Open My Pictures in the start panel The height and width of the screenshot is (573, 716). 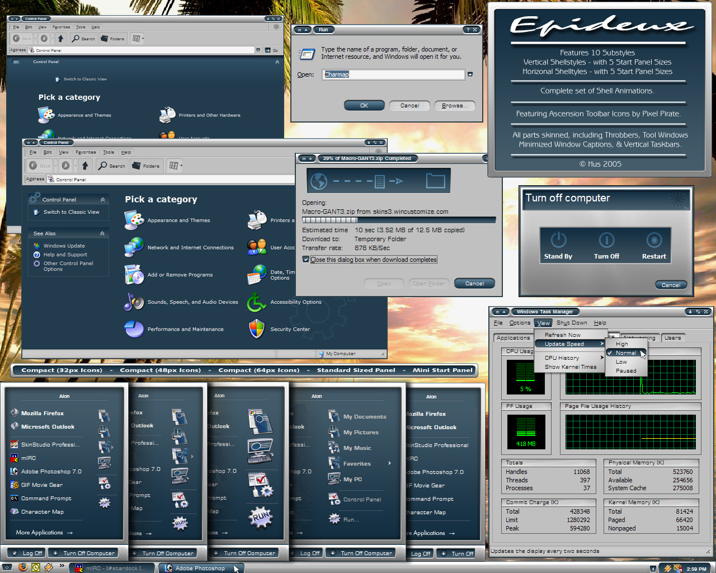(x=354, y=432)
